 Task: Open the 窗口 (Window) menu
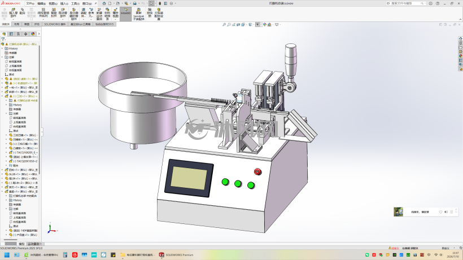(x=87, y=3)
